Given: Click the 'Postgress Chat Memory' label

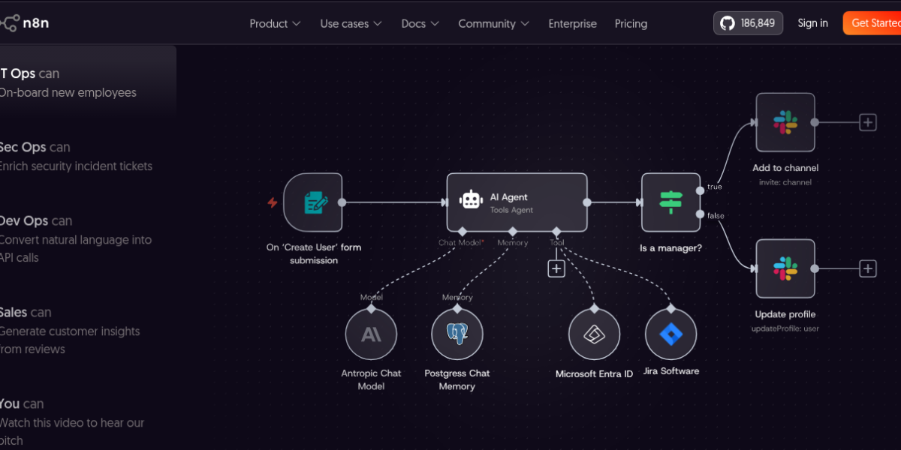Looking at the screenshot, I should [x=457, y=379].
